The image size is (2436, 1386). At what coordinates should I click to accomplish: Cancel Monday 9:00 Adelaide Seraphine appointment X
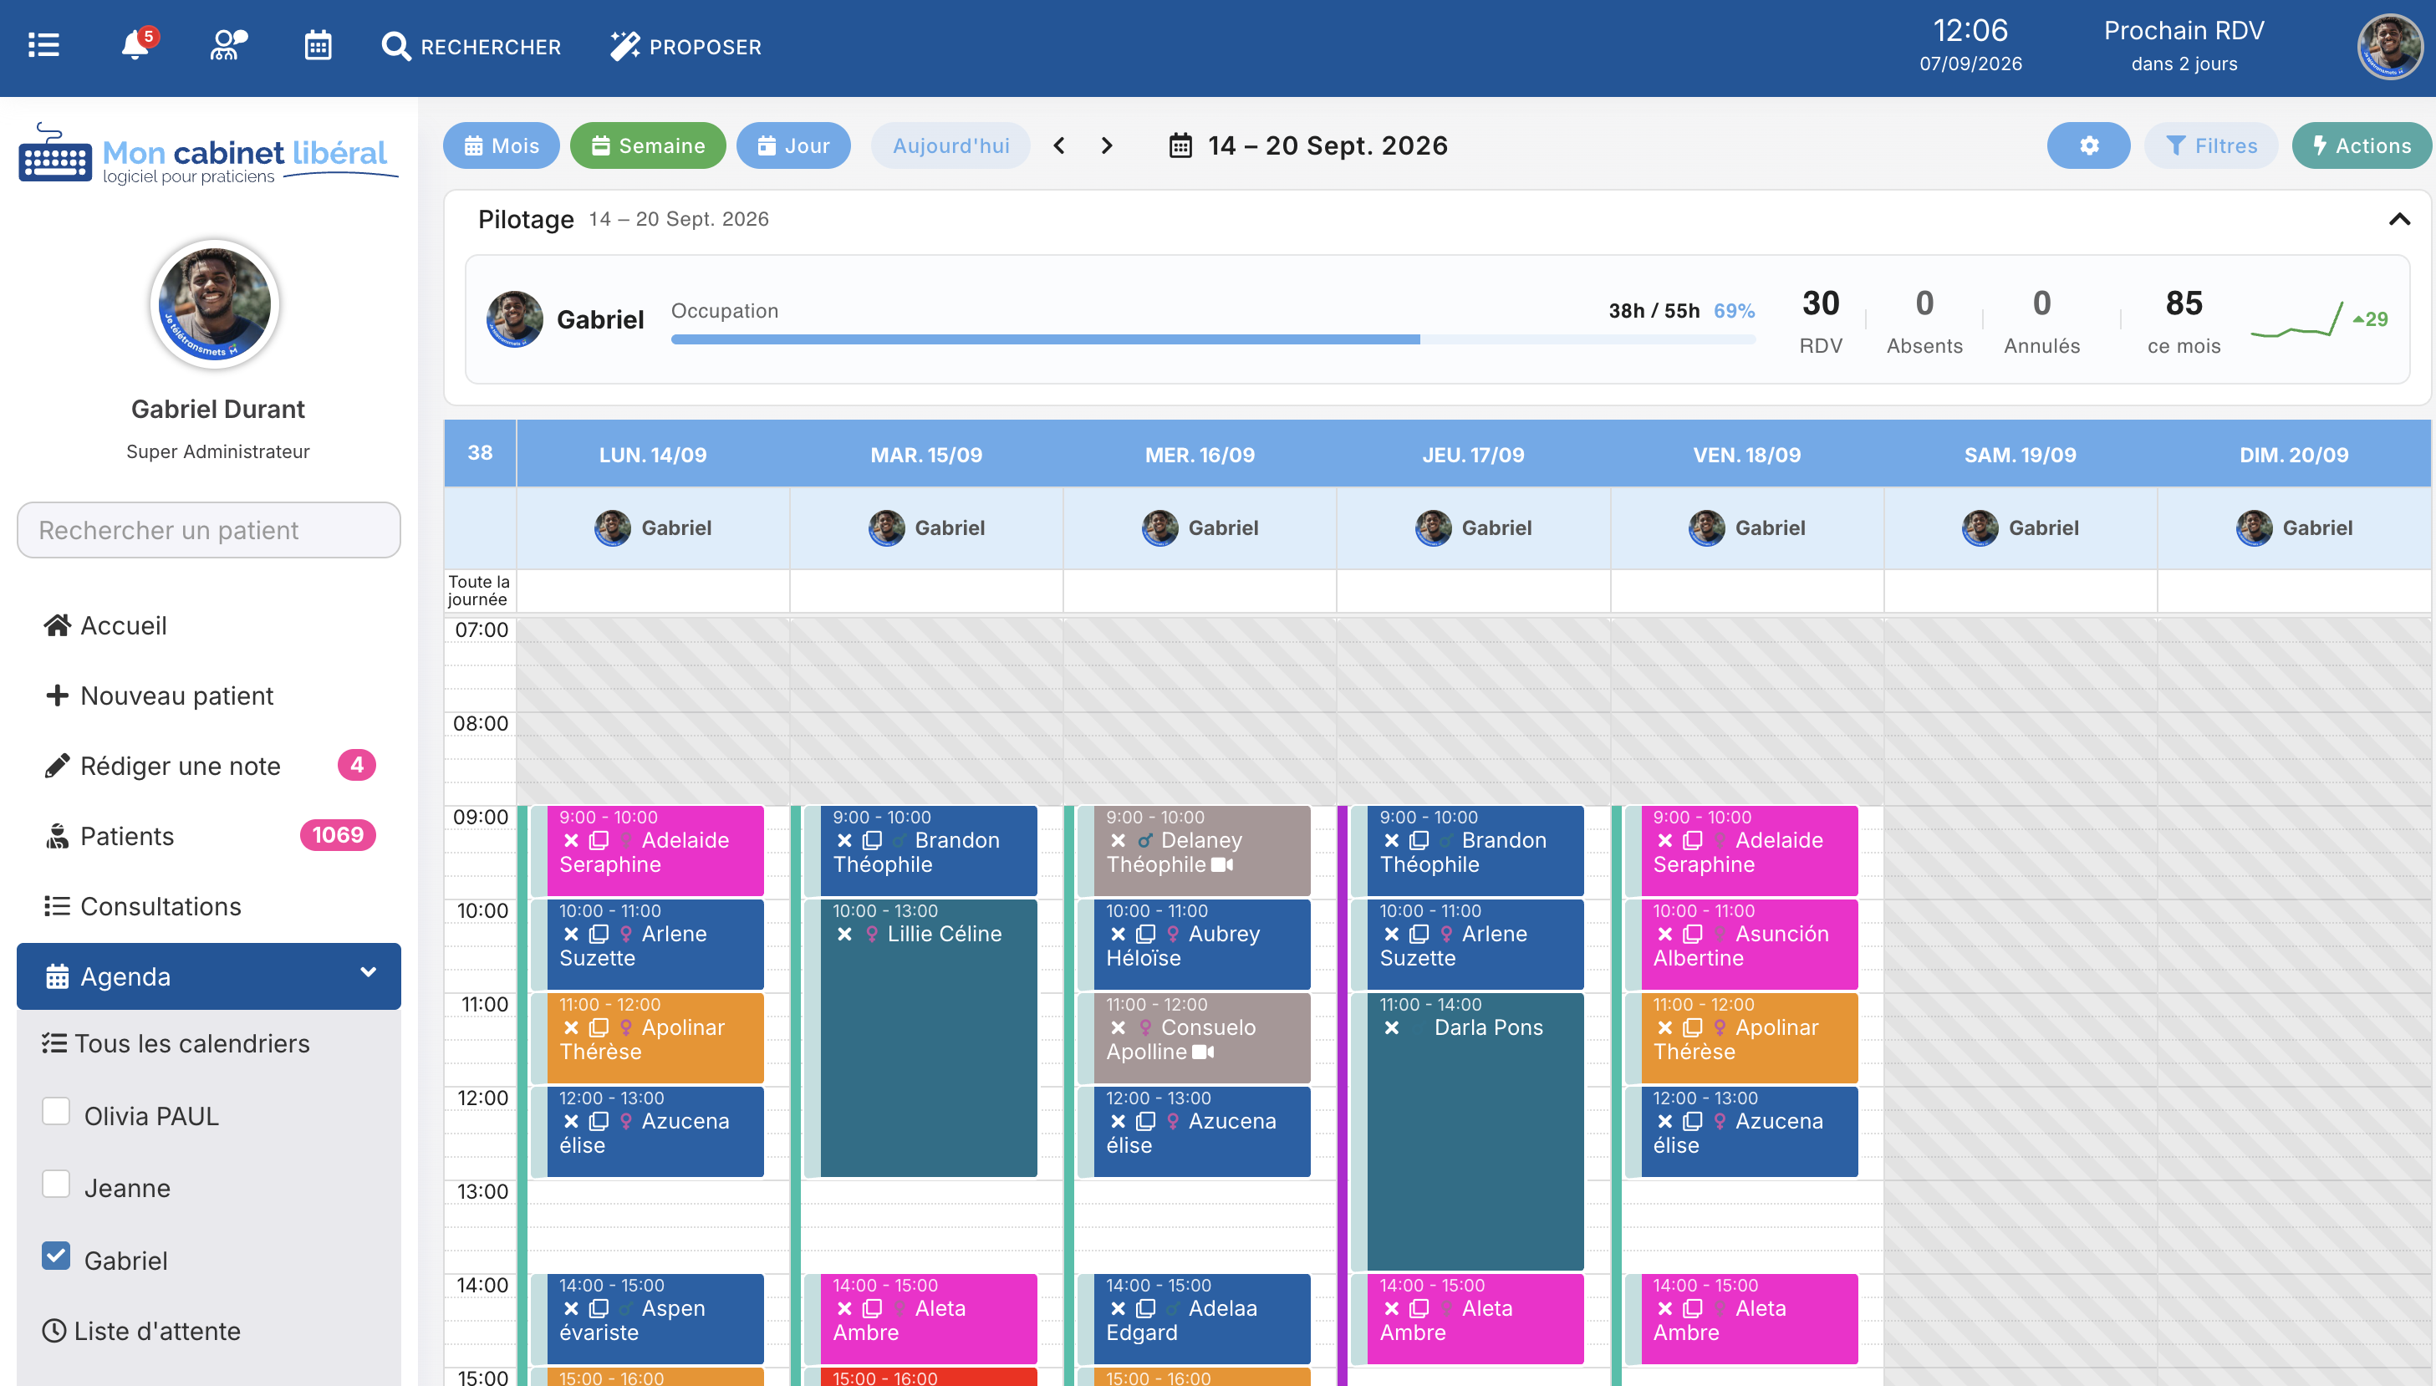(x=571, y=841)
